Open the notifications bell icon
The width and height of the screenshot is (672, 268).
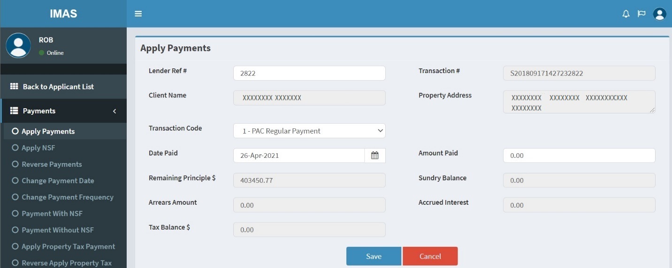(626, 14)
